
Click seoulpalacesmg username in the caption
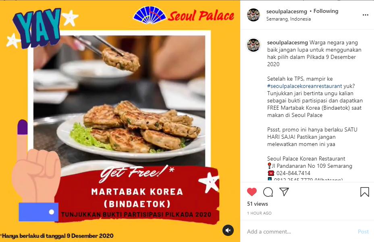pyautogui.click(x=287, y=42)
